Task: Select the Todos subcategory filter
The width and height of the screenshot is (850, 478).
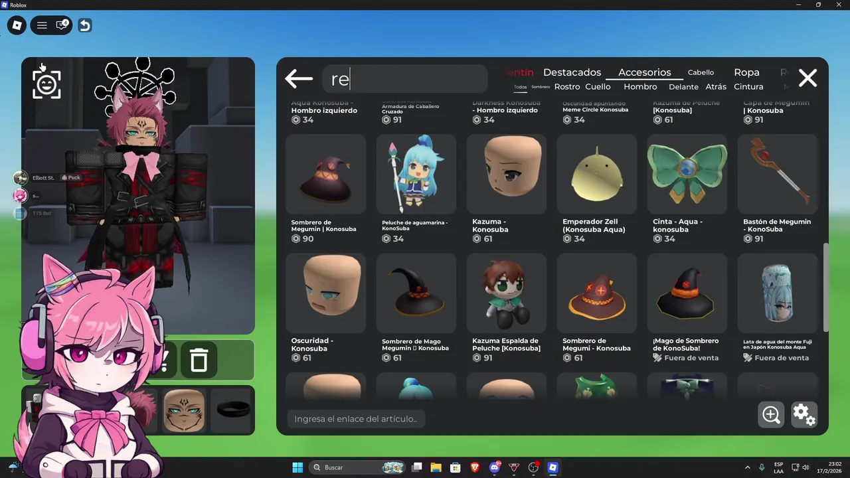Action: (x=520, y=87)
